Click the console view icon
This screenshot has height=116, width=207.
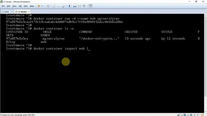pos(91,6)
